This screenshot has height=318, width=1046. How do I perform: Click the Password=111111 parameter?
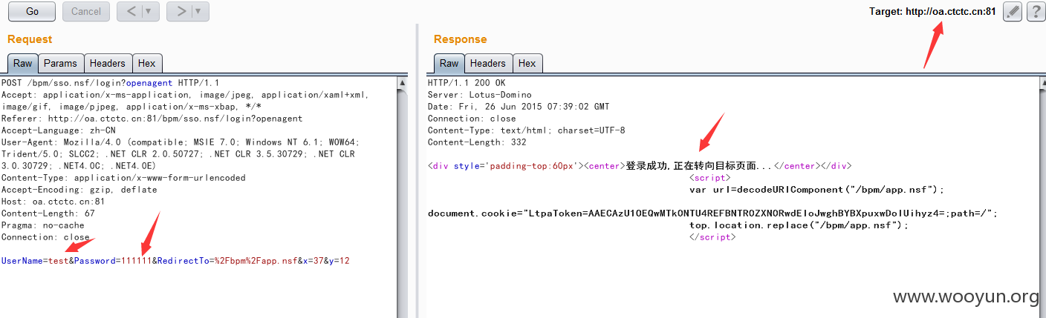coord(112,261)
